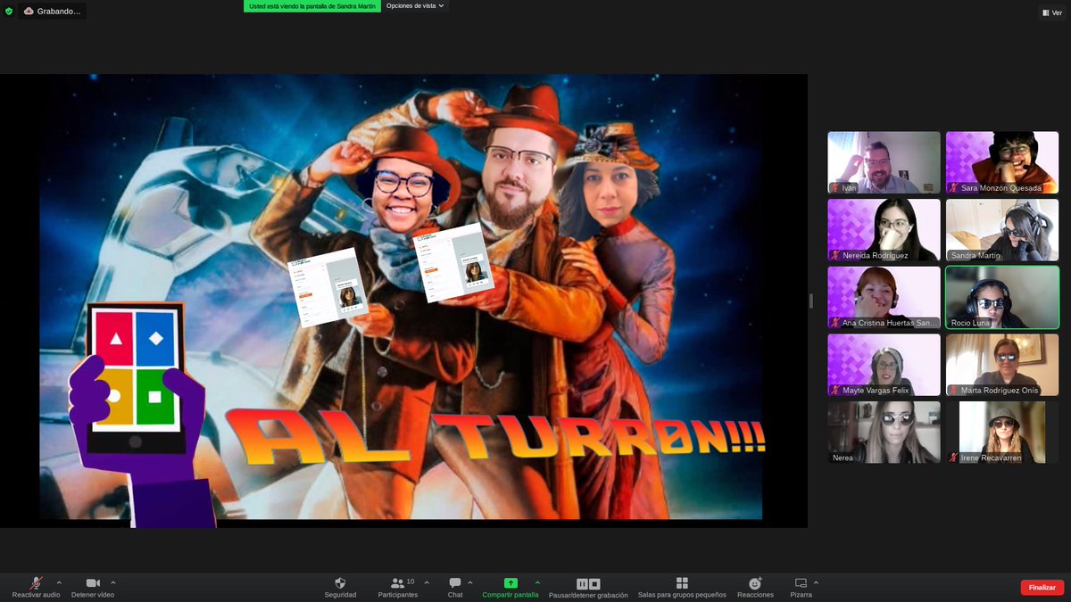Click the Grabando recording indicator
1071x602 pixels.
(52, 12)
